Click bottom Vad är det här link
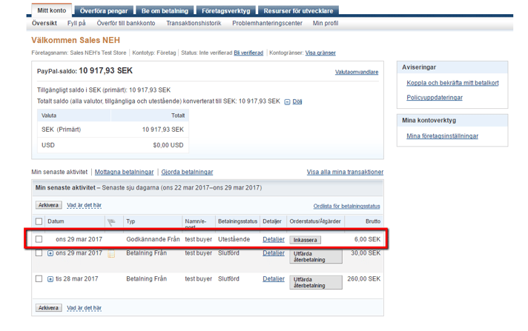 84,308
